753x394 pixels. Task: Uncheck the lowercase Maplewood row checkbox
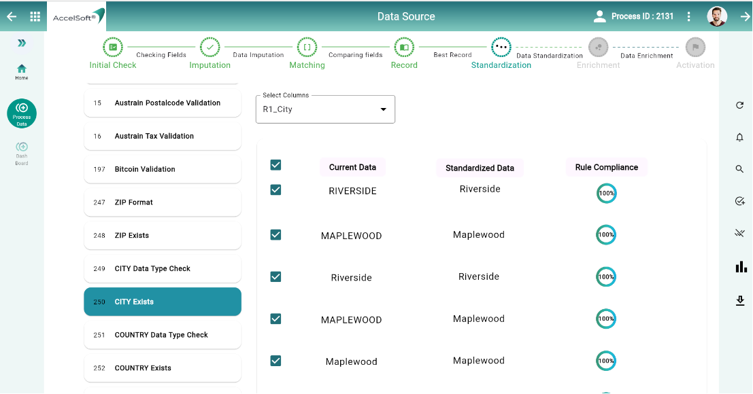(x=275, y=361)
